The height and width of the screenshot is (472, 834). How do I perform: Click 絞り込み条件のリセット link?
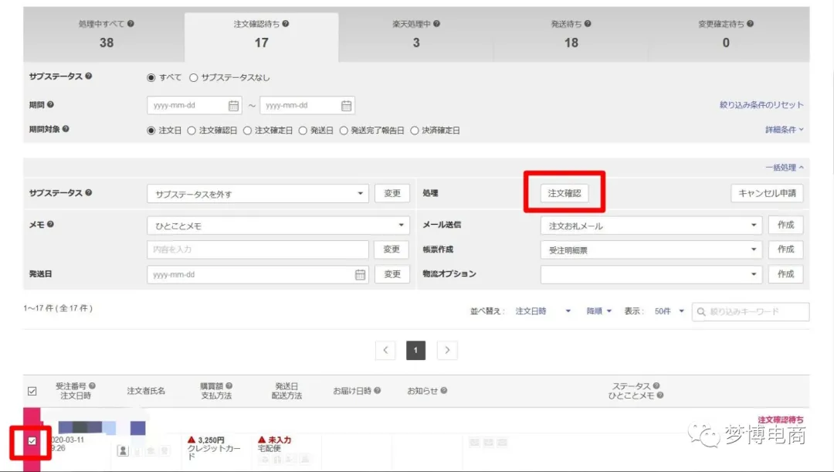pyautogui.click(x=761, y=105)
